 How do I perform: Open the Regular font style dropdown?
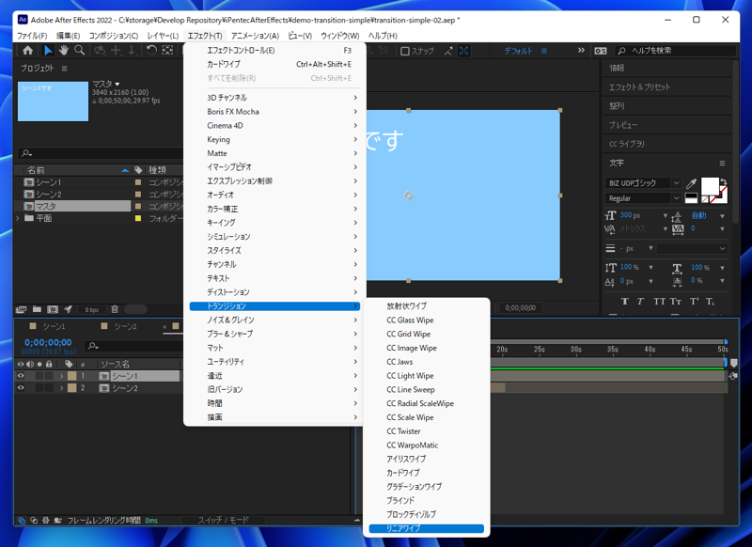[x=644, y=198]
